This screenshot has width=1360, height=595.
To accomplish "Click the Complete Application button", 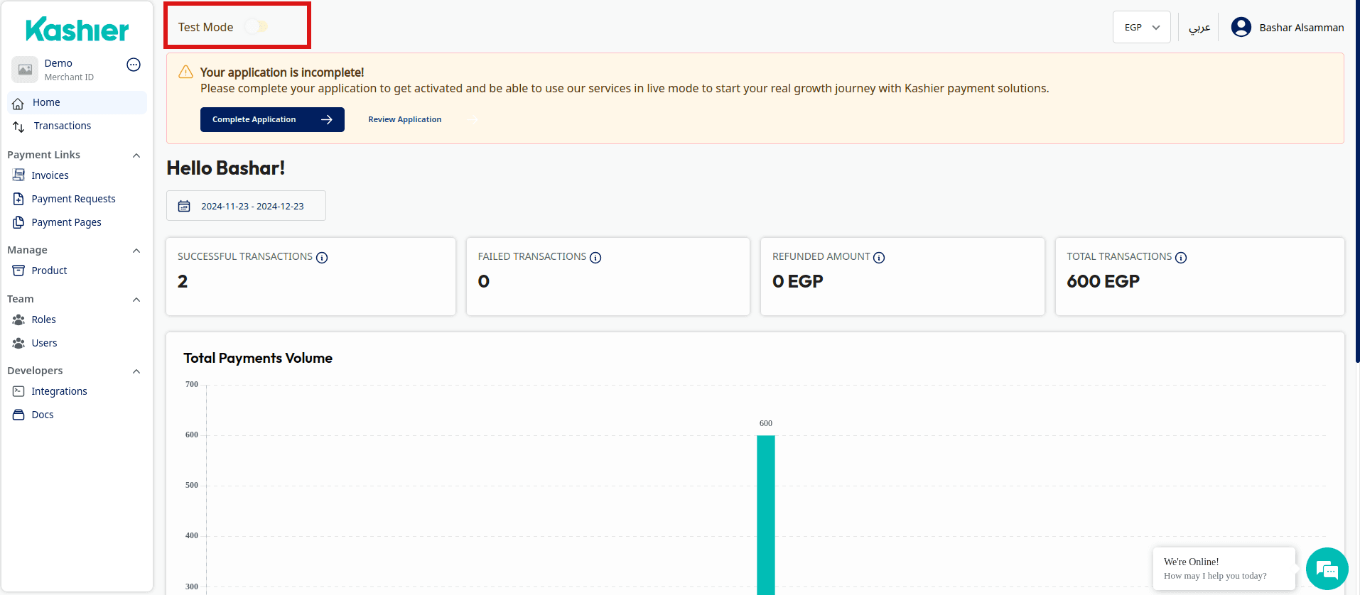I will point(272,119).
